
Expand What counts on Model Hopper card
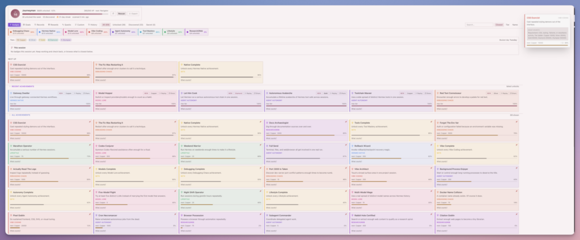coord(101,109)
